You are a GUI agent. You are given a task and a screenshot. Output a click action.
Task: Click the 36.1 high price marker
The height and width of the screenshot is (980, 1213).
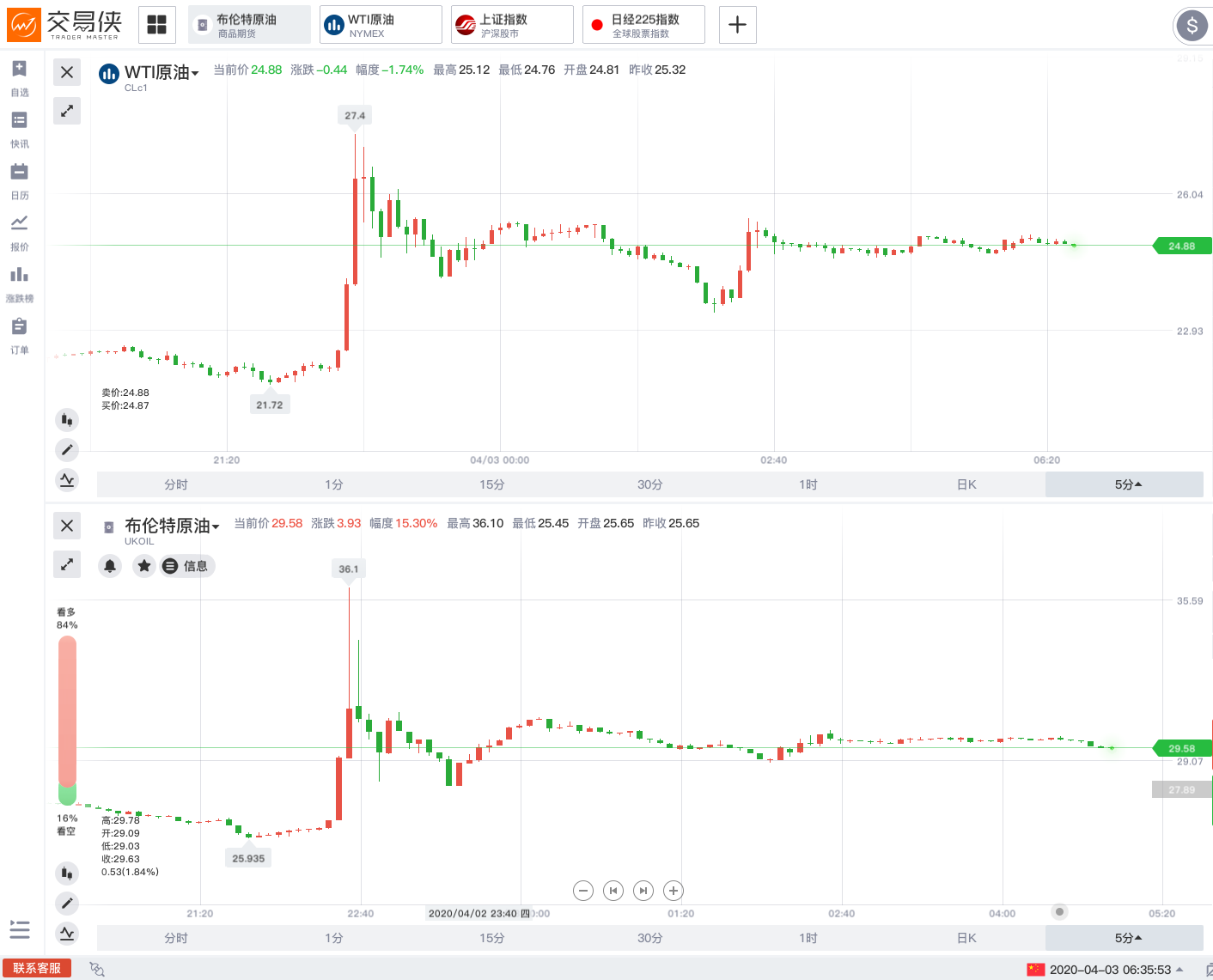point(349,569)
